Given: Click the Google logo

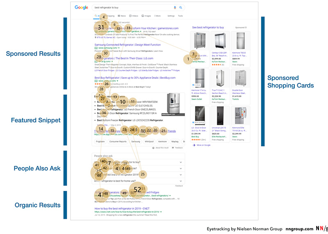Looking at the screenshot, I should 82,7.
